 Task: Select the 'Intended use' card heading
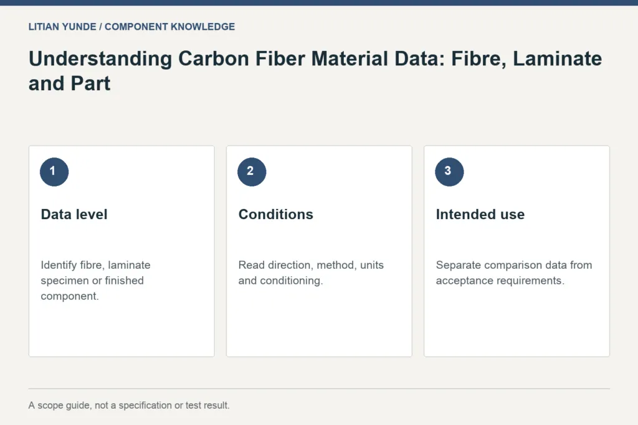(x=480, y=214)
